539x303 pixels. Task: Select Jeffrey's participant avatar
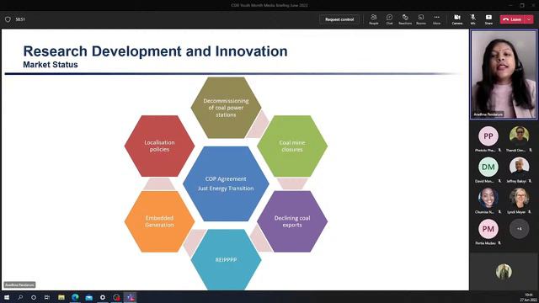[519, 167]
